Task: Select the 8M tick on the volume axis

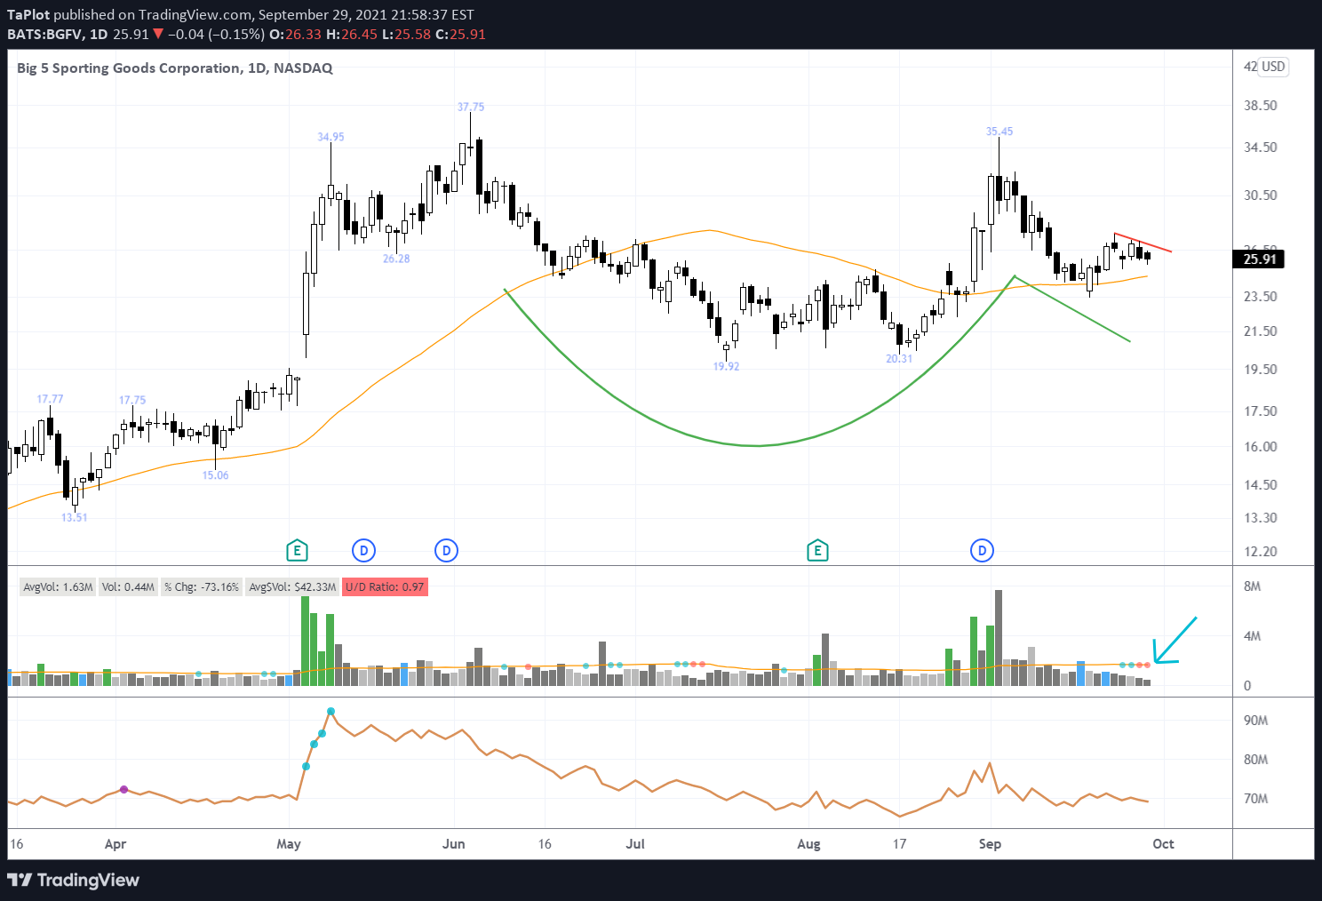Action: click(x=1253, y=586)
